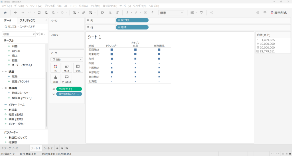Switch to the アナリティクス pane tab
The height and width of the screenshot is (156, 292).
coord(27,20)
